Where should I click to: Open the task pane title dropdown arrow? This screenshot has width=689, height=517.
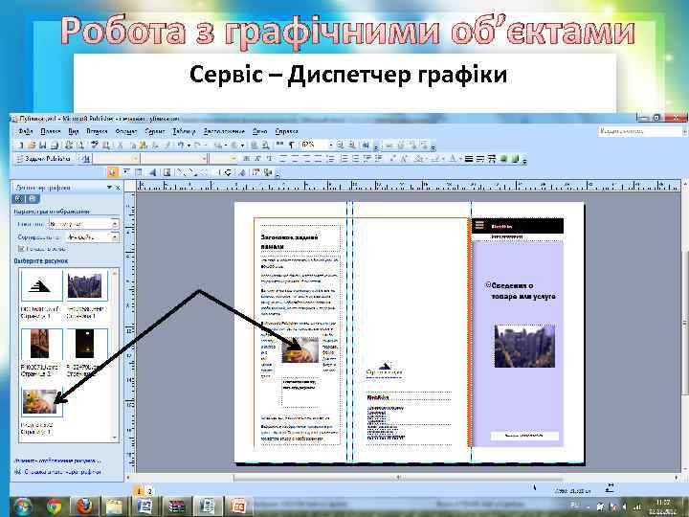(109, 188)
